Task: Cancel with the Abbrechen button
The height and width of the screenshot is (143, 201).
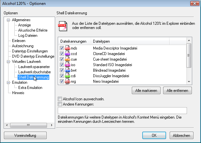Action: [x=181, y=136]
